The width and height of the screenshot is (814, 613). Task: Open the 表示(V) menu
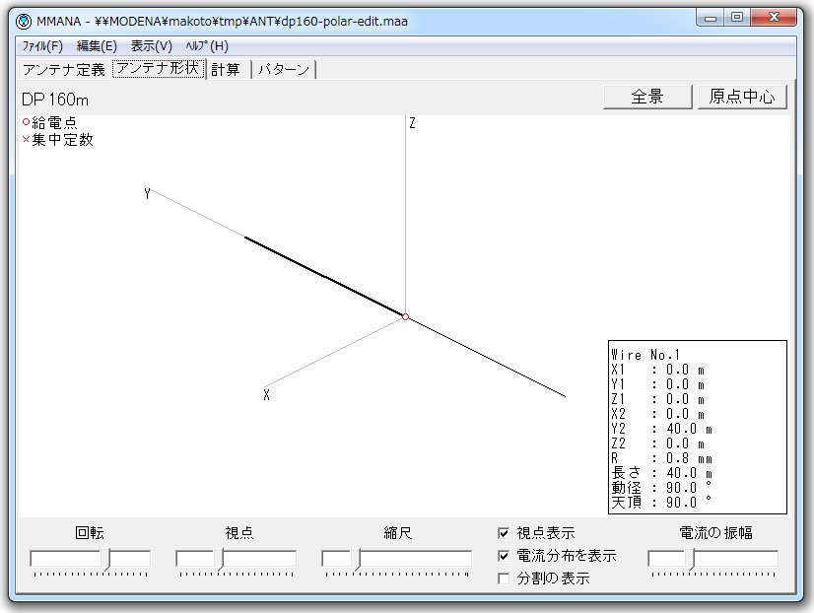(x=151, y=46)
